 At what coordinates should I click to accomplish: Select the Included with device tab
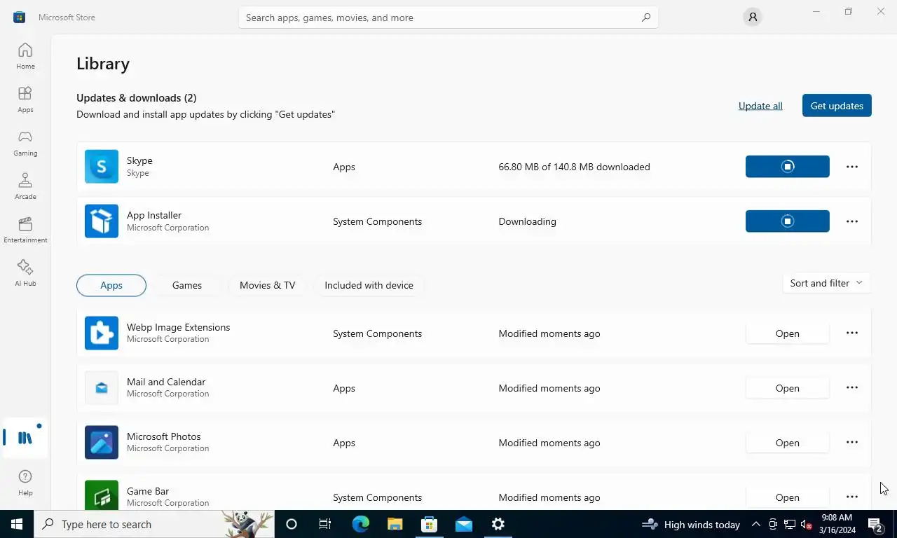point(369,285)
